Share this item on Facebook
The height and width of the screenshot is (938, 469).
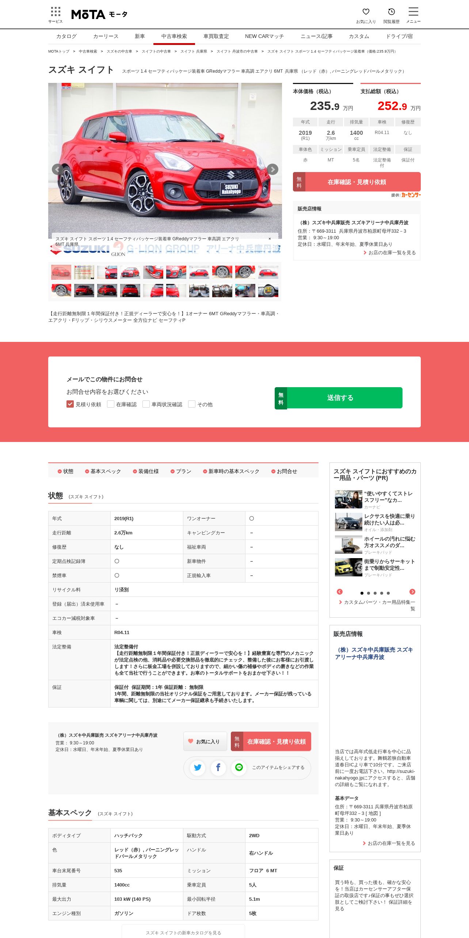218,767
